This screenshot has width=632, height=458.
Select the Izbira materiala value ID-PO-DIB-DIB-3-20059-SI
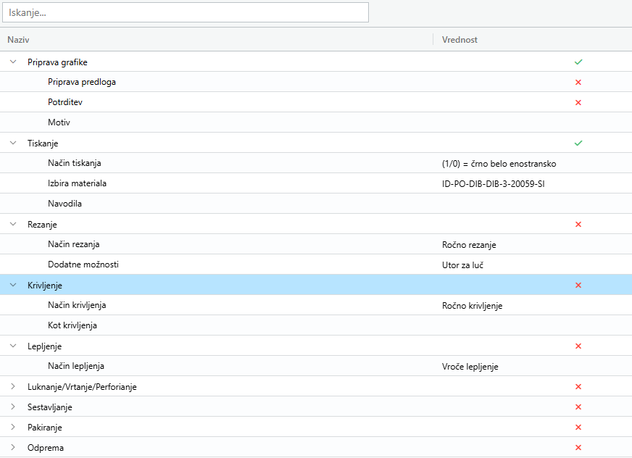pos(493,184)
